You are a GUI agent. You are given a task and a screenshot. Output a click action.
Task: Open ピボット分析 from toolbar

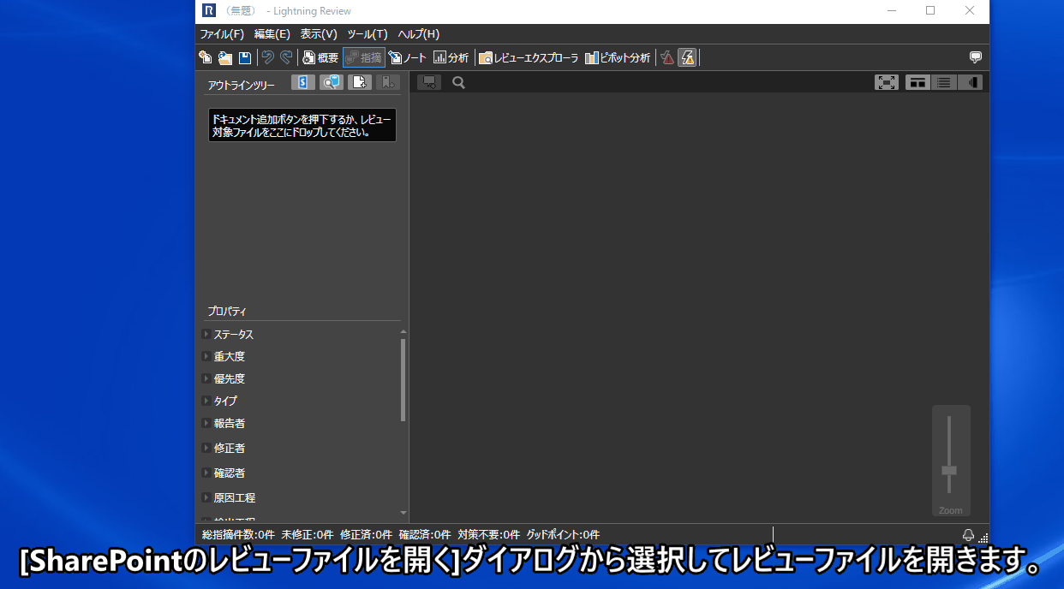point(618,57)
